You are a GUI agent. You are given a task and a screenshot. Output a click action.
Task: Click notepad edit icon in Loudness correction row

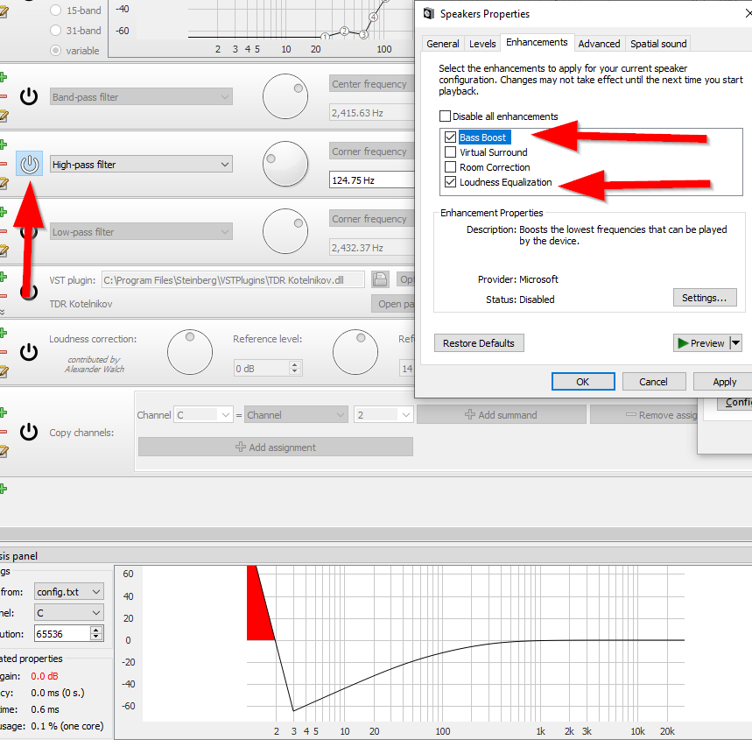tap(4, 371)
